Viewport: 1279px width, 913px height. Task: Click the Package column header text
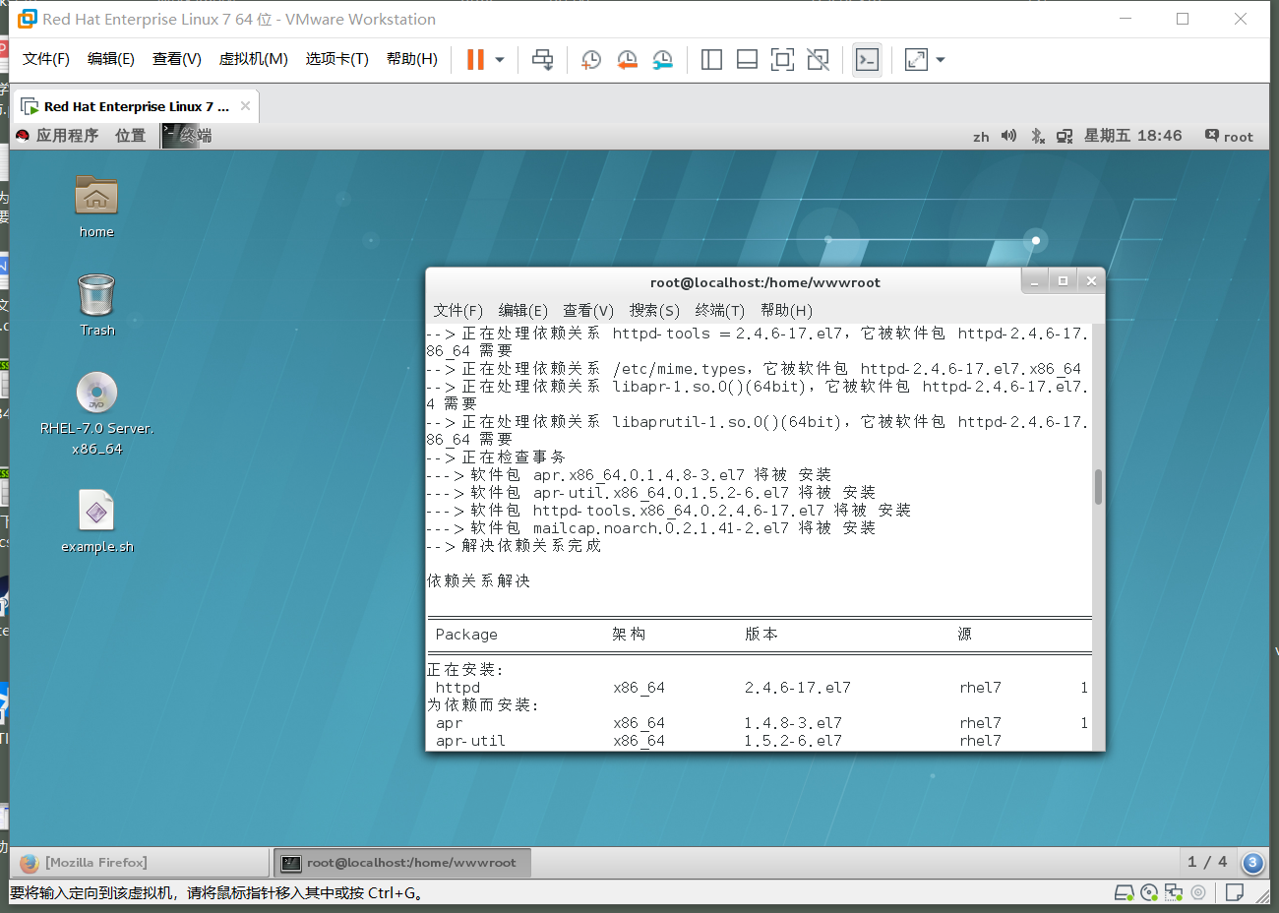[466, 635]
